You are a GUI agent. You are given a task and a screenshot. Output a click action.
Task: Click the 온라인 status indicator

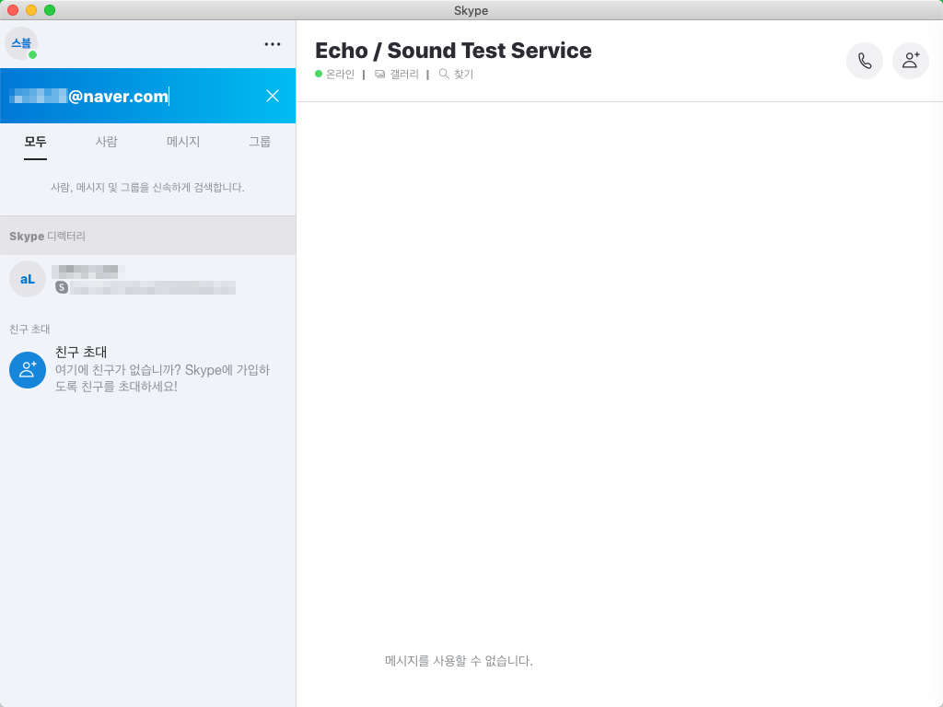[x=335, y=74]
